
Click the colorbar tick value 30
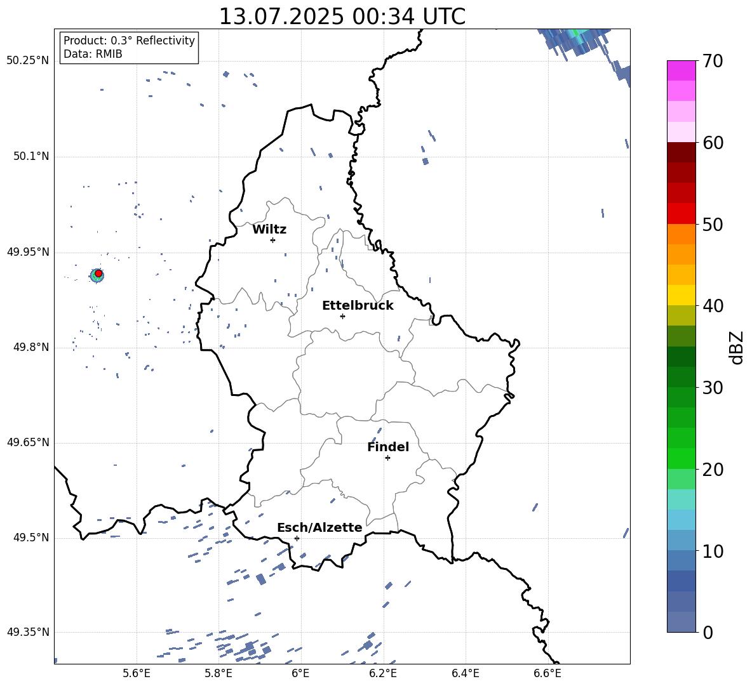click(713, 387)
